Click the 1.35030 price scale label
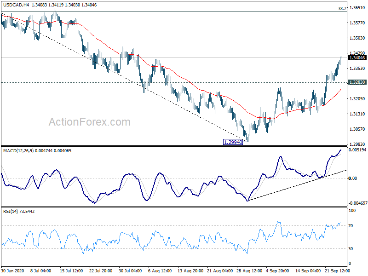 coord(357,38)
